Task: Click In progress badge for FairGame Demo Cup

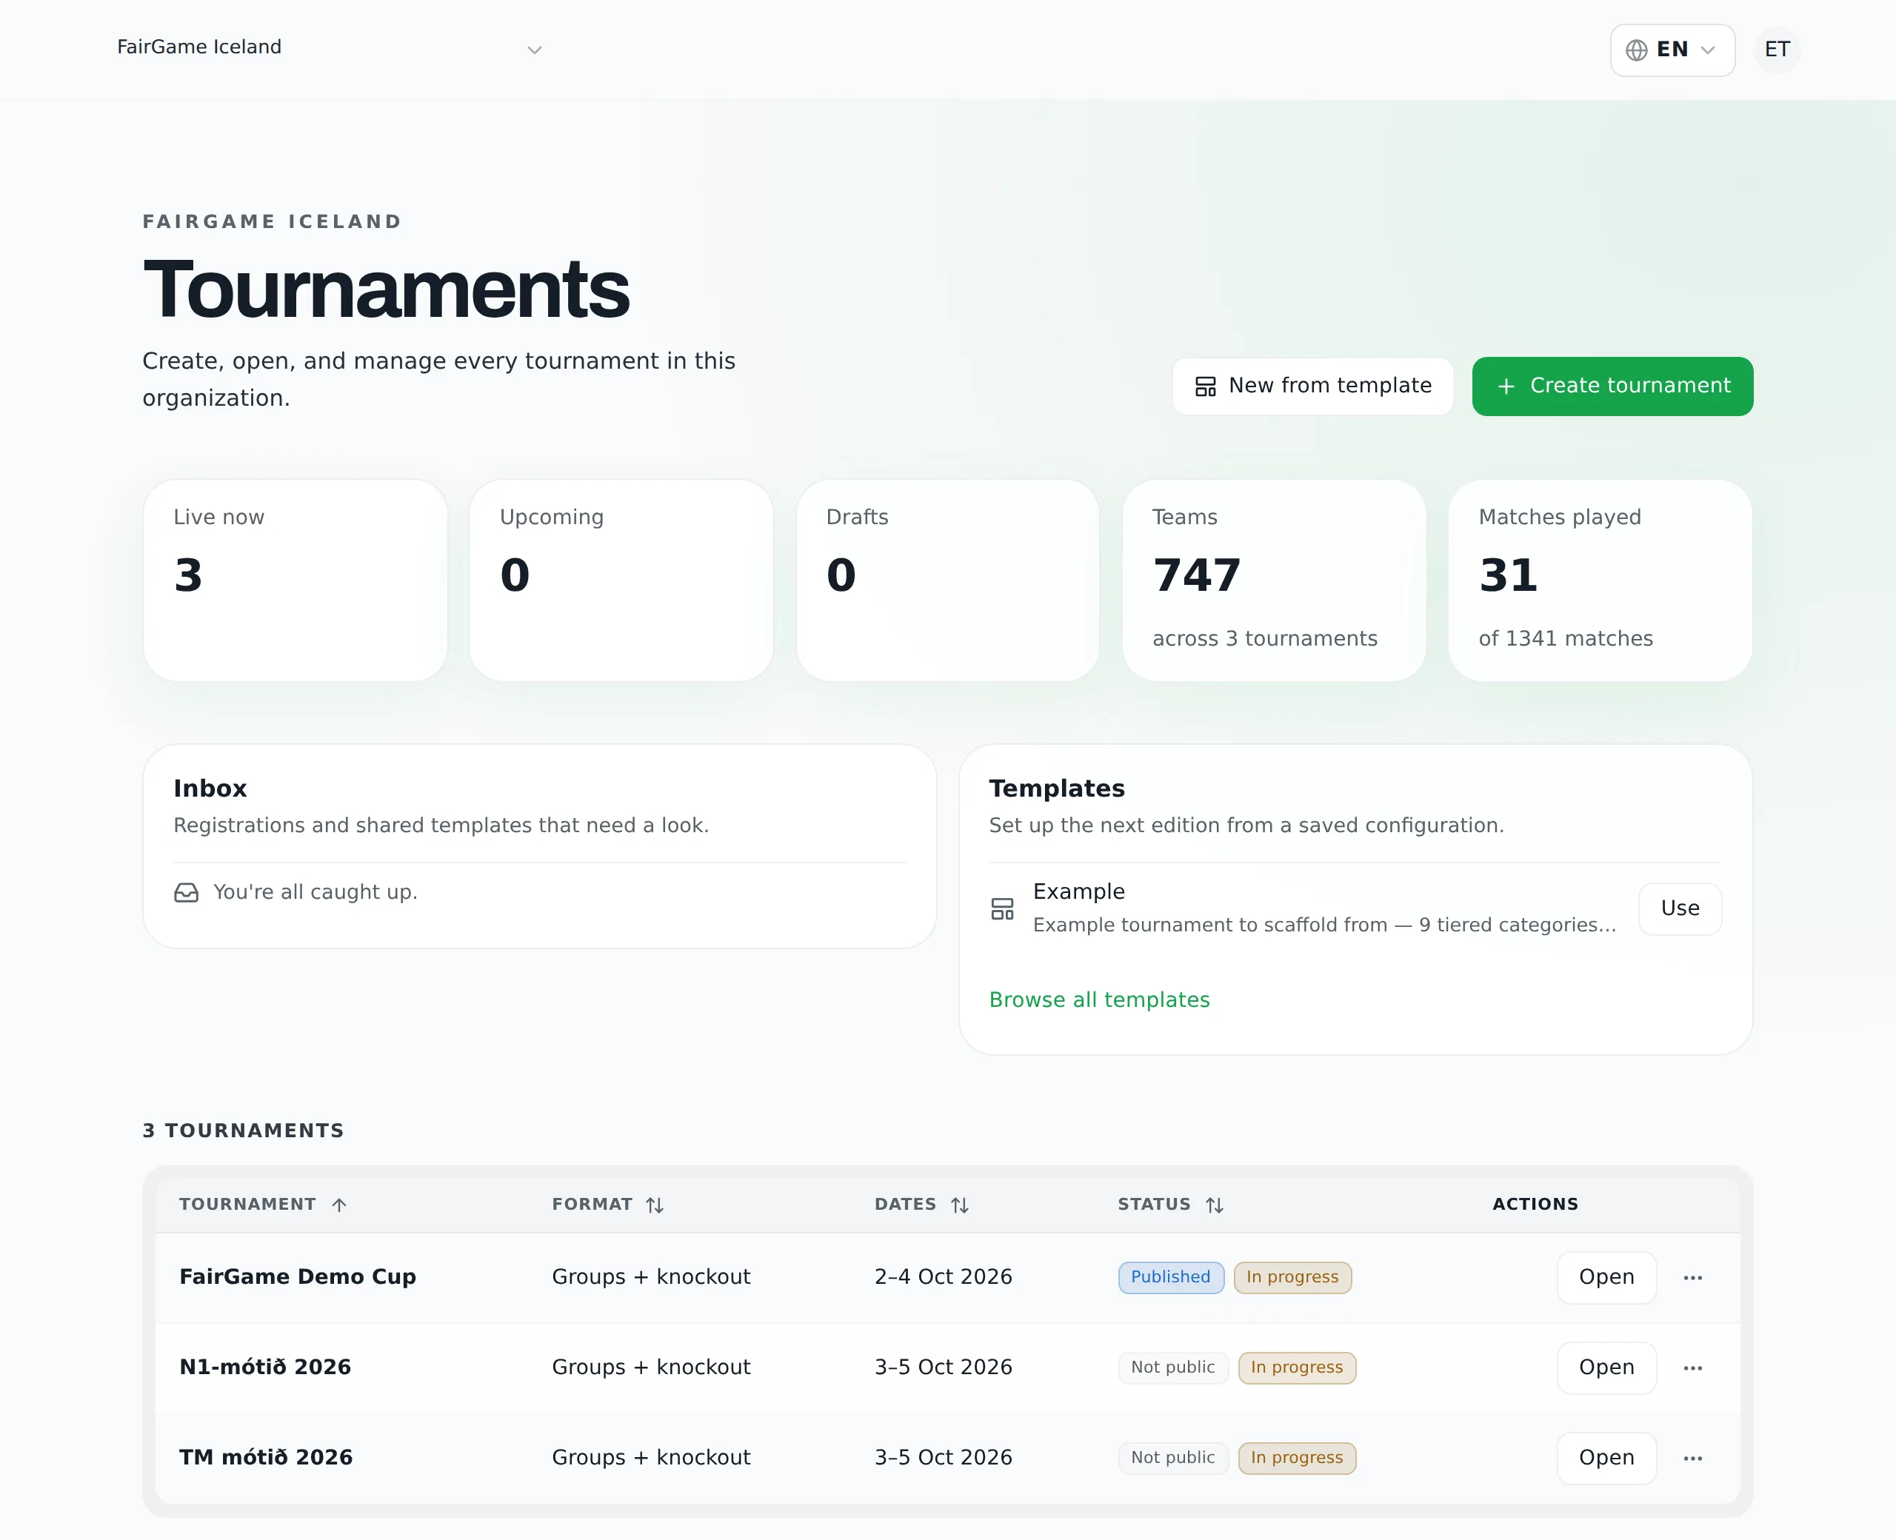Action: click(x=1292, y=1277)
